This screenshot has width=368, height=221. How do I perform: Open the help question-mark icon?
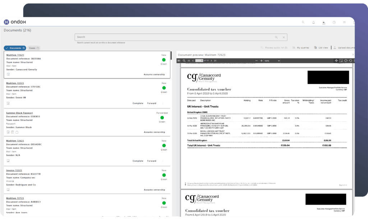pos(334,22)
